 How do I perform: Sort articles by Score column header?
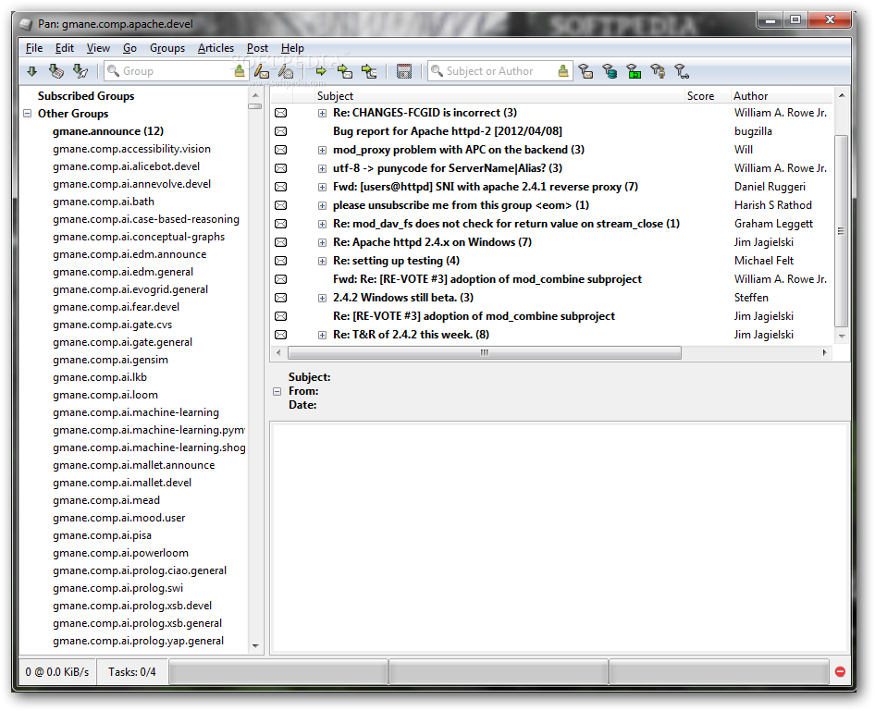[707, 96]
